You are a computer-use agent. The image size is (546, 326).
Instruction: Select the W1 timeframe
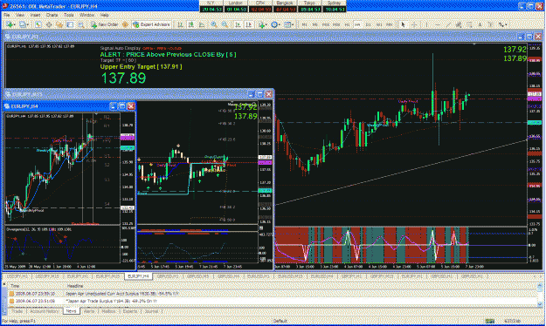coord(379,24)
